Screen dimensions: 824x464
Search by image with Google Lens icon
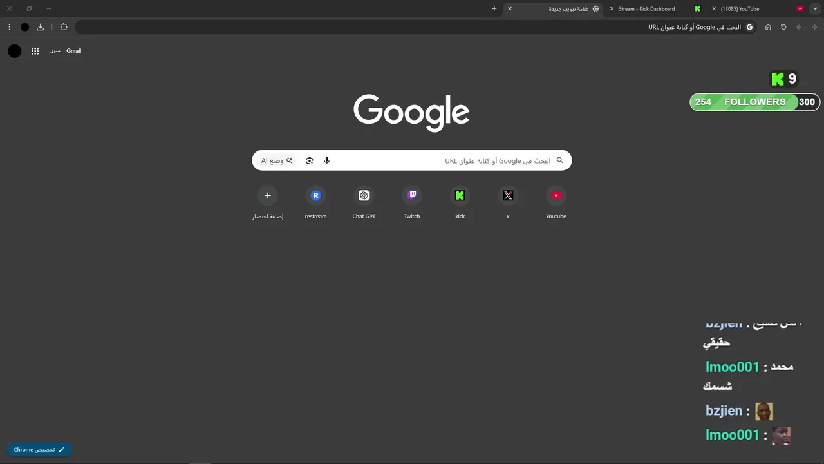(310, 160)
